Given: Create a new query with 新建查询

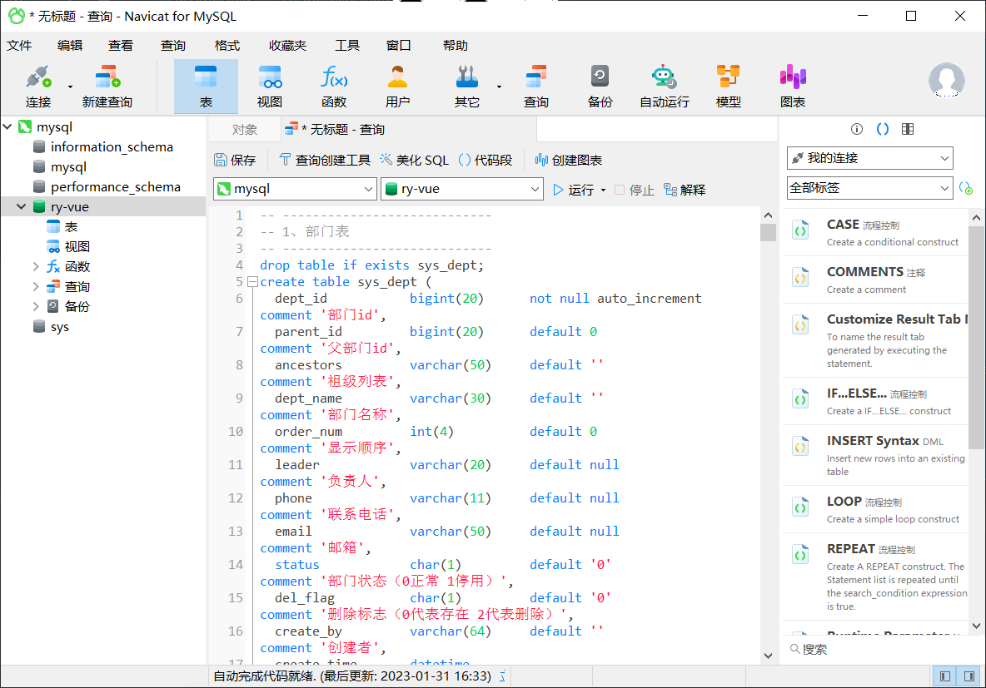Looking at the screenshot, I should [107, 87].
